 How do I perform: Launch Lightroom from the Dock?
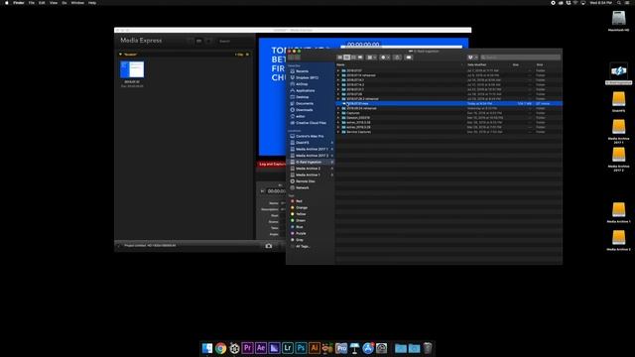[x=288, y=348]
